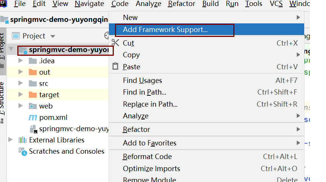Viewport: 326px width, 182px height.
Task: Click the Maven pom.xml file icon
Action: pos(33,118)
